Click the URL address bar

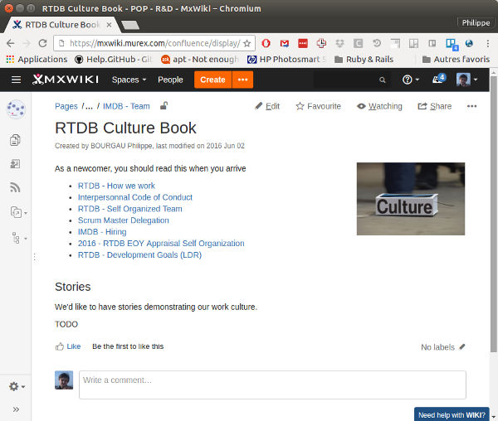154,43
